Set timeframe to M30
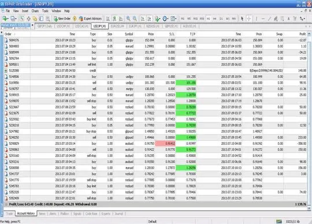 pyautogui.click(x=202, y=18)
